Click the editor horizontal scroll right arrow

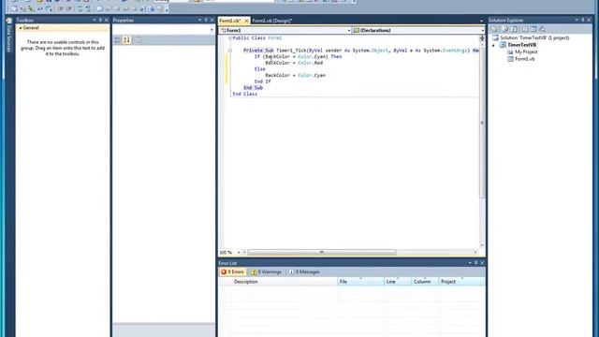click(475, 252)
